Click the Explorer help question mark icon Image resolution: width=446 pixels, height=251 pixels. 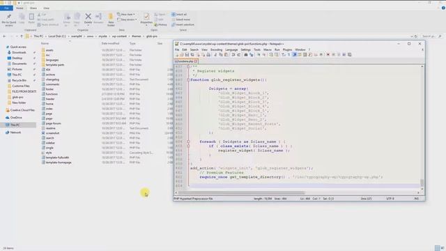click(443, 8)
